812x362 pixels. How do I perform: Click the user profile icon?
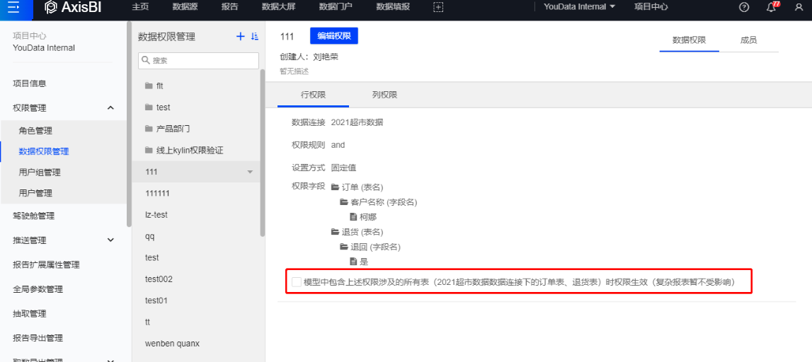coord(799,7)
